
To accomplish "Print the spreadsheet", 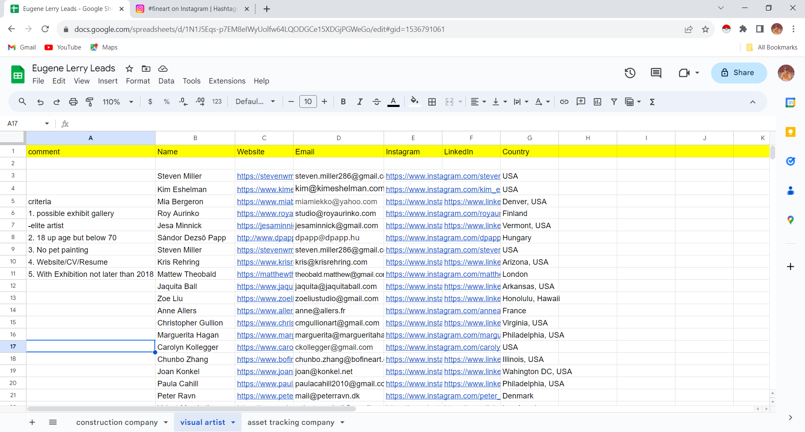I will (73, 101).
